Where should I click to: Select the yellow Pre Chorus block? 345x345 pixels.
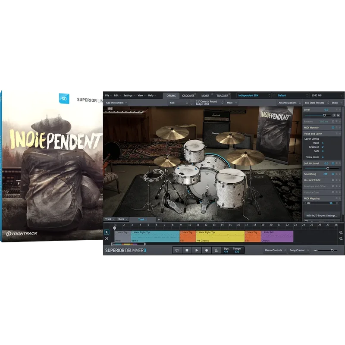point(220,236)
